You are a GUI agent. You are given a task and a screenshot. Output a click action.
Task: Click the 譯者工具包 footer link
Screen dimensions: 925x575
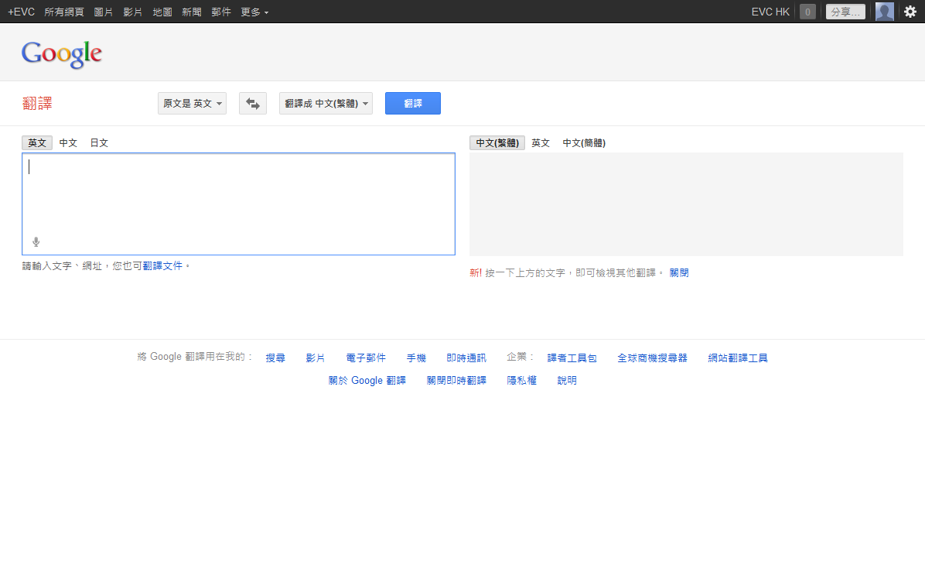[x=572, y=358]
